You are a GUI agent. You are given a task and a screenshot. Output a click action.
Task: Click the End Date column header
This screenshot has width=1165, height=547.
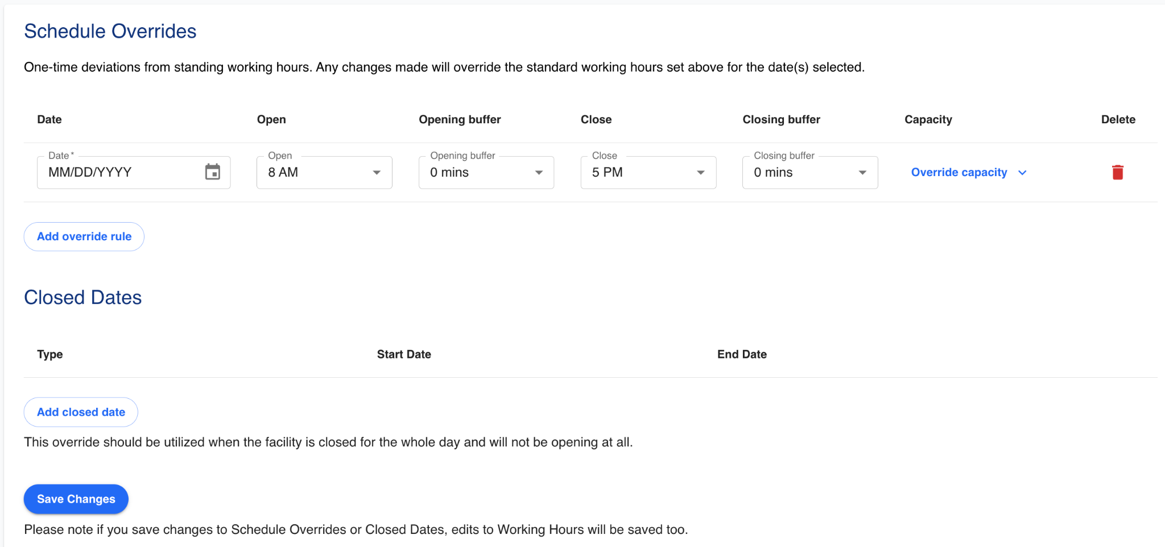pyautogui.click(x=742, y=354)
